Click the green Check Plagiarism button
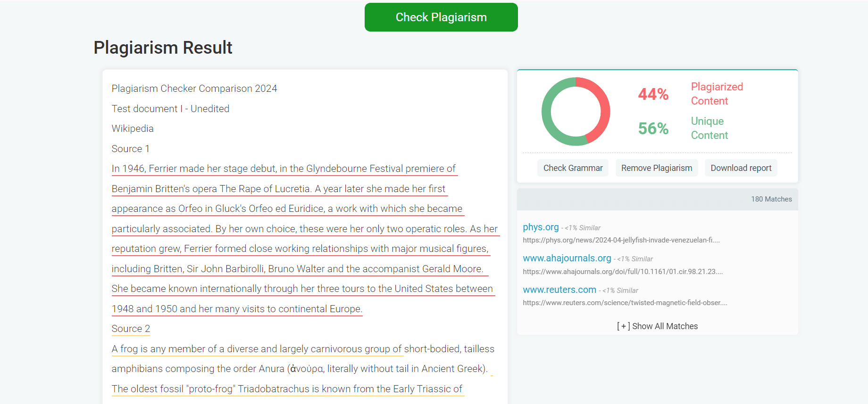Image resolution: width=868 pixels, height=404 pixels. click(441, 17)
